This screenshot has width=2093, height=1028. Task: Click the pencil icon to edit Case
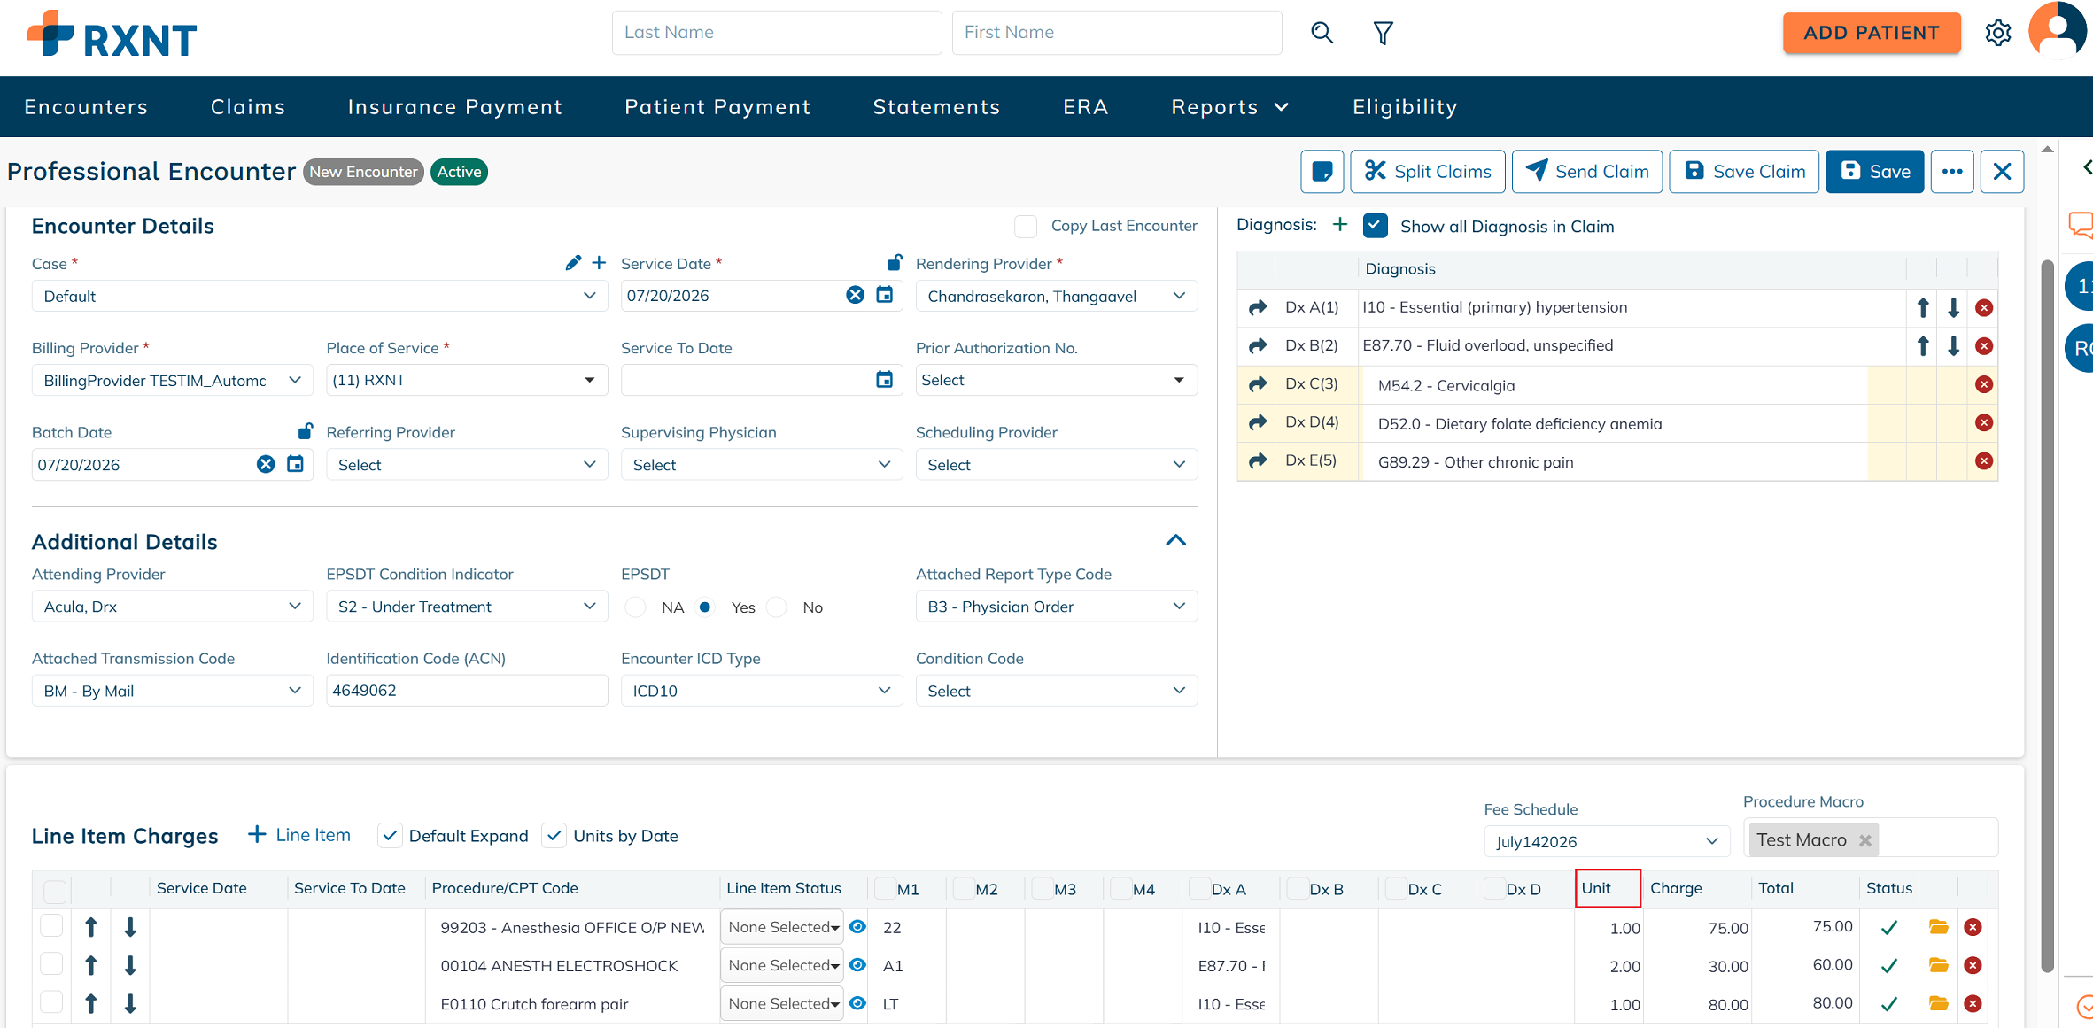(573, 263)
